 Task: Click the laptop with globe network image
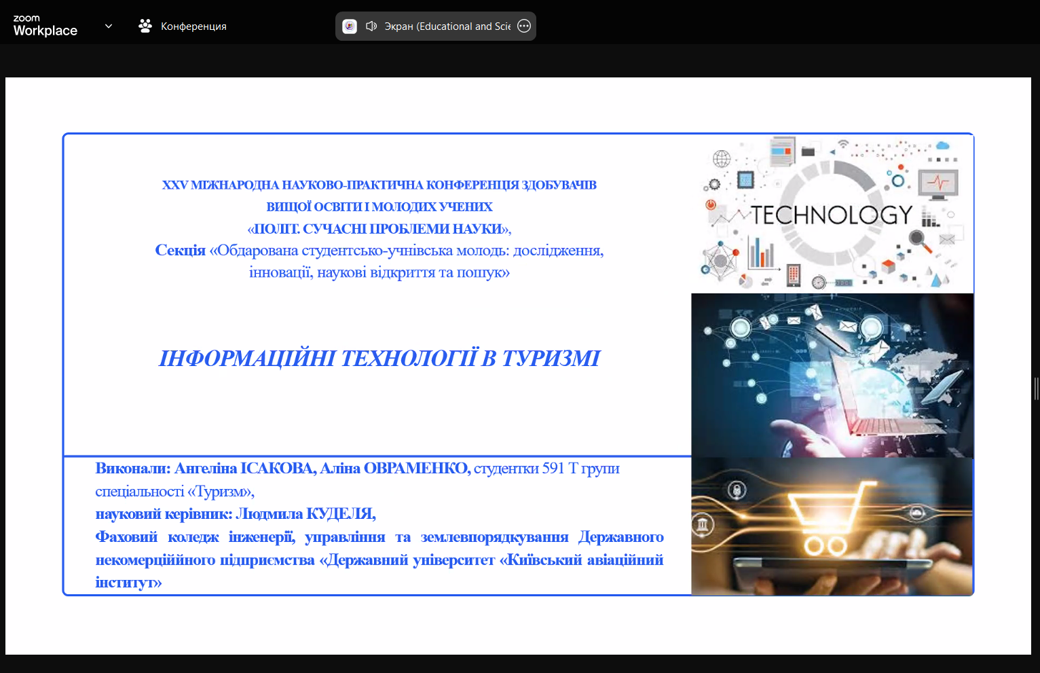point(832,375)
